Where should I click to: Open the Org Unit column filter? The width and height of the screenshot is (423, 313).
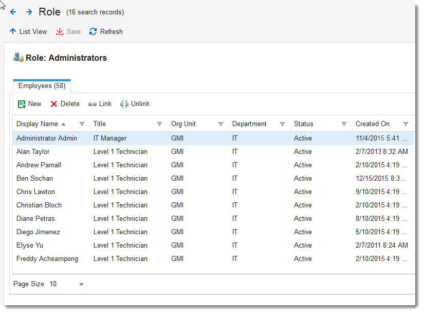[x=220, y=124]
